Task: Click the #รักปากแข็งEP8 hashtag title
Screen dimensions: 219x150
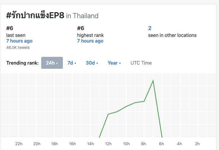Action: (x=35, y=15)
